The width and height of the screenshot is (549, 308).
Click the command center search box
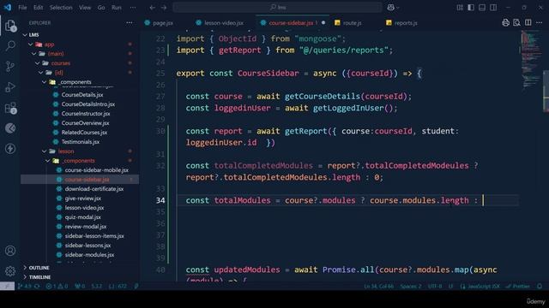tap(278, 8)
